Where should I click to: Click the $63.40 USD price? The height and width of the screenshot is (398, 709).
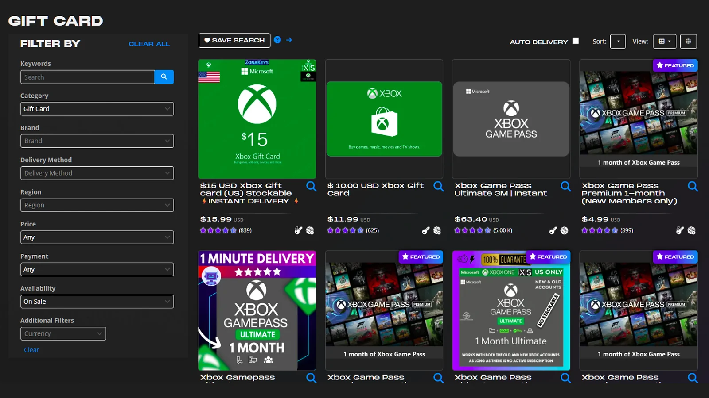tap(476, 219)
